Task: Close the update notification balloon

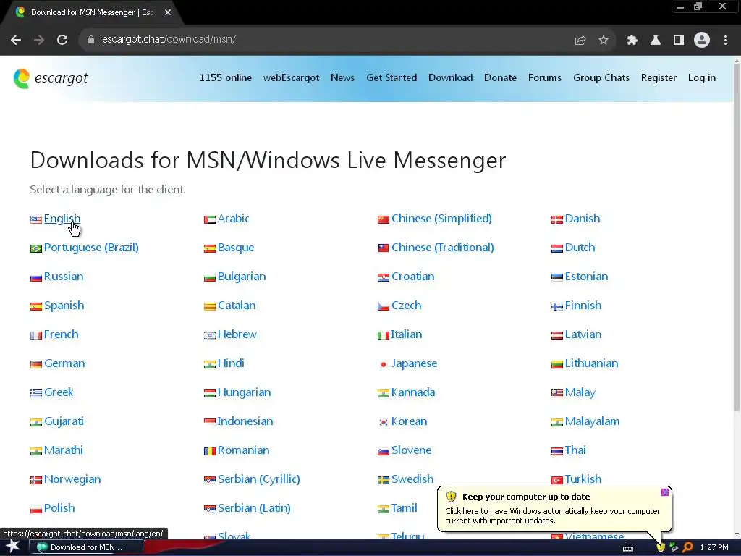Action: point(665,492)
